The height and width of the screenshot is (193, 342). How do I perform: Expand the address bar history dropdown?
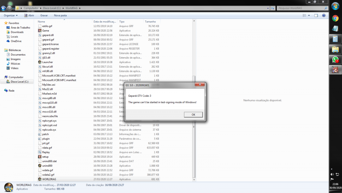268,8
